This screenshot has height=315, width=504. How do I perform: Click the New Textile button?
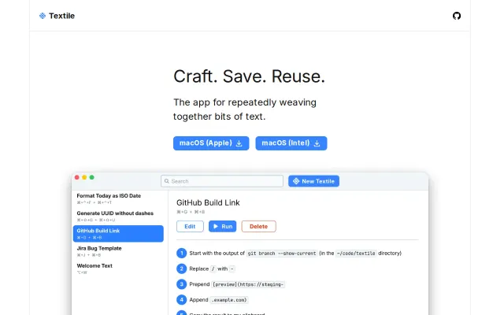click(x=313, y=181)
